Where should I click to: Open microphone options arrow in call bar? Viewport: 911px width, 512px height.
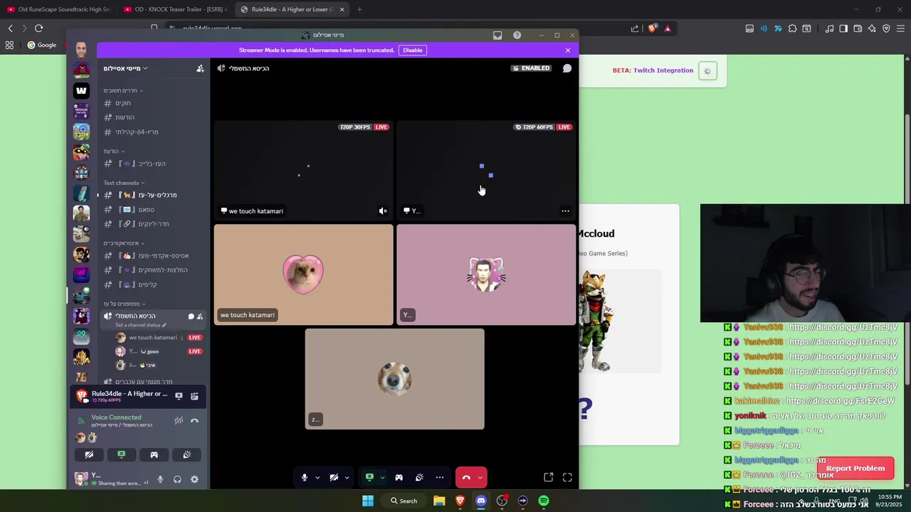(317, 477)
